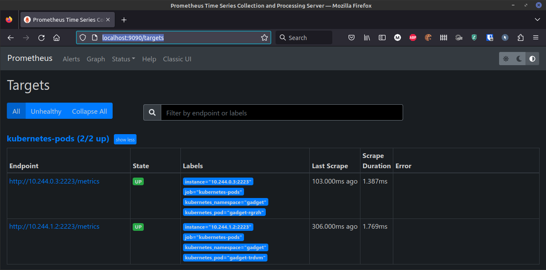The height and width of the screenshot is (270, 546).
Task: Open the cookie manager extension icon
Action: [428, 37]
